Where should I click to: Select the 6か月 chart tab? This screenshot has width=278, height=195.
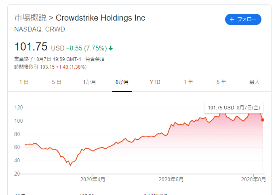coord(122,82)
